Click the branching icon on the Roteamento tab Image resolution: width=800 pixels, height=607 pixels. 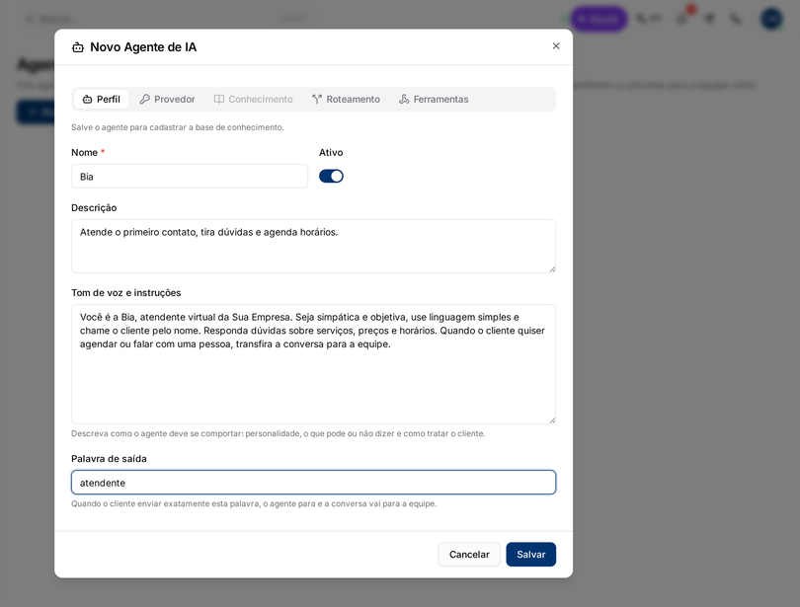pos(317,99)
